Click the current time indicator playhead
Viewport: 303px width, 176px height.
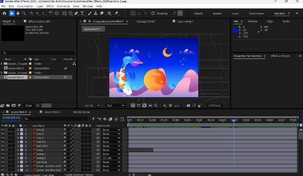click(234, 121)
